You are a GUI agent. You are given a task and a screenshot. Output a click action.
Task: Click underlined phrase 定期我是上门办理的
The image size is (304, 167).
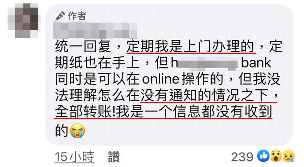click(x=190, y=47)
